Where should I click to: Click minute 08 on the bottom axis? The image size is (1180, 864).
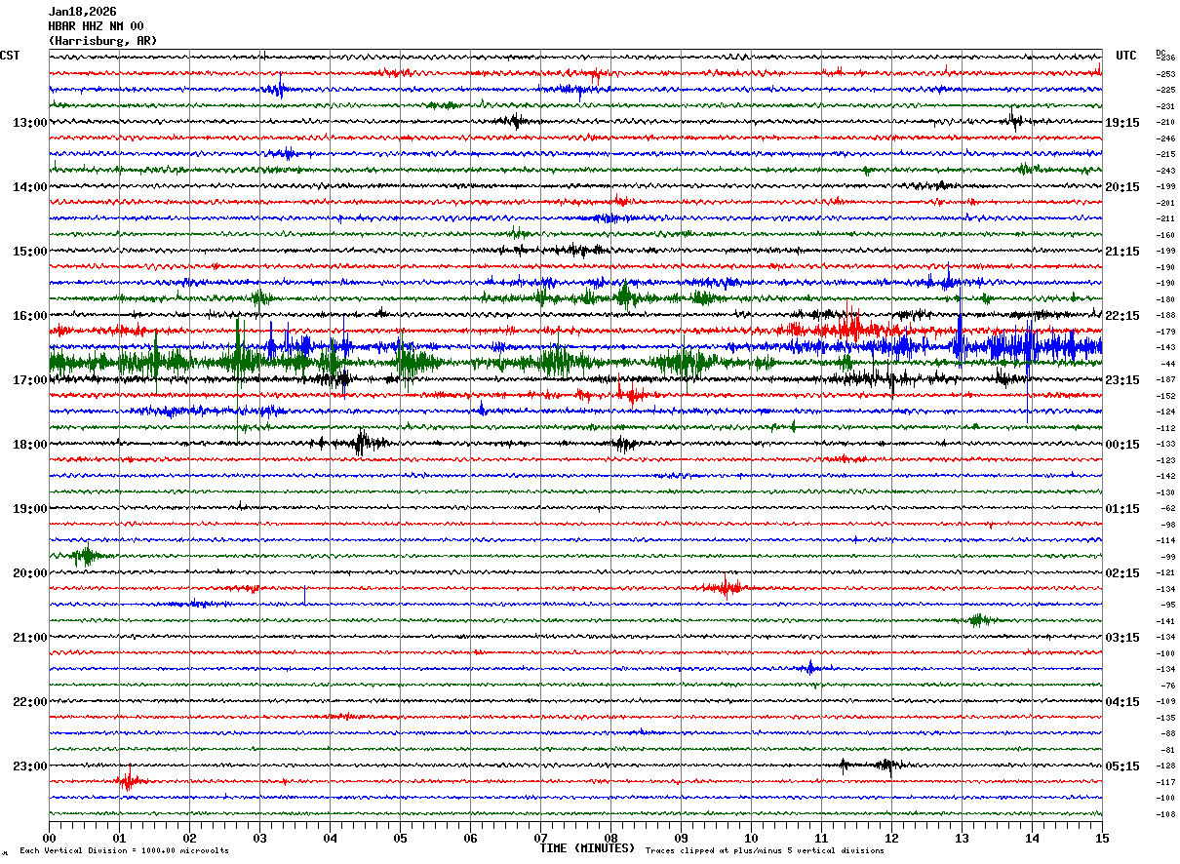[611, 838]
